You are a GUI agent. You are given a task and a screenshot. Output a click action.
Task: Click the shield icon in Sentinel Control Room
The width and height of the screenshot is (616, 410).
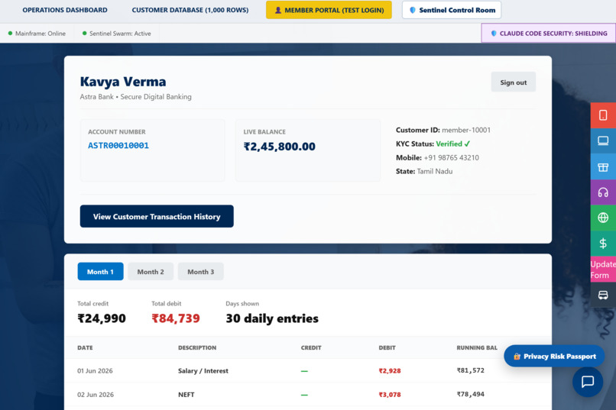(413, 10)
